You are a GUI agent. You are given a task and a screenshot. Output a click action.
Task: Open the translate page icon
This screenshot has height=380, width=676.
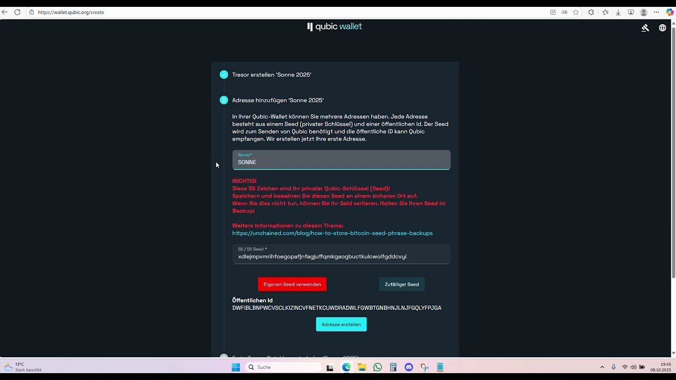click(x=565, y=12)
